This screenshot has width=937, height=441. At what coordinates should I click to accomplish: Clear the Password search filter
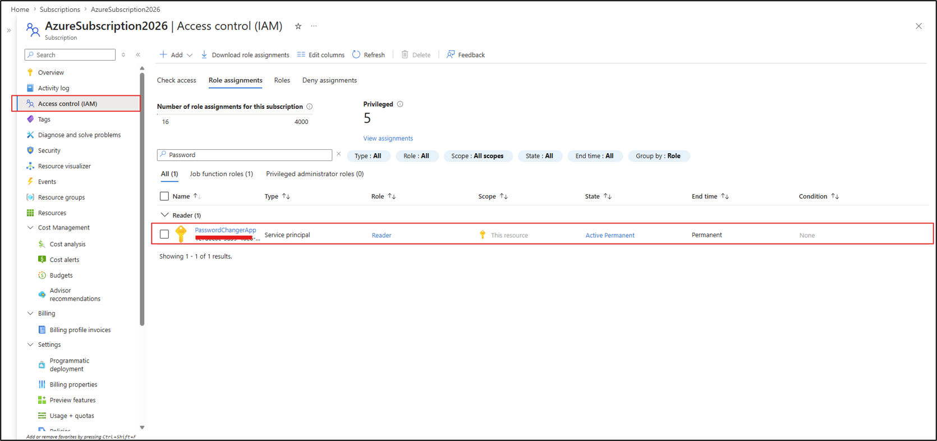tap(339, 154)
